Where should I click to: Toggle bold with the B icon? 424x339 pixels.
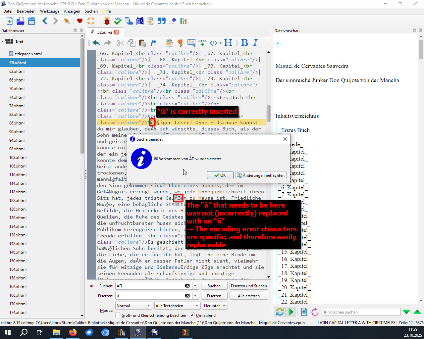(244, 43)
